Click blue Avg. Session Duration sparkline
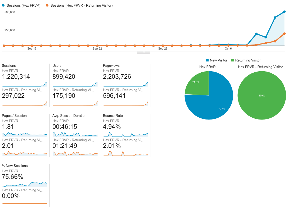Screen dimensions: 288x208 (75, 134)
